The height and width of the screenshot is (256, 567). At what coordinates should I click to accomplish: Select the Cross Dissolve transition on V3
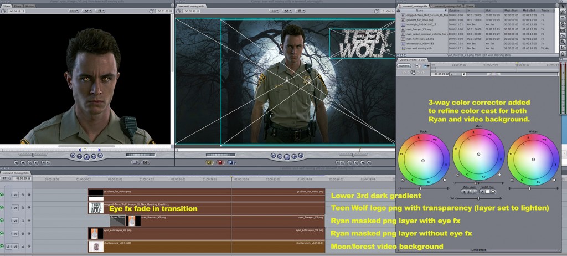tap(117, 221)
